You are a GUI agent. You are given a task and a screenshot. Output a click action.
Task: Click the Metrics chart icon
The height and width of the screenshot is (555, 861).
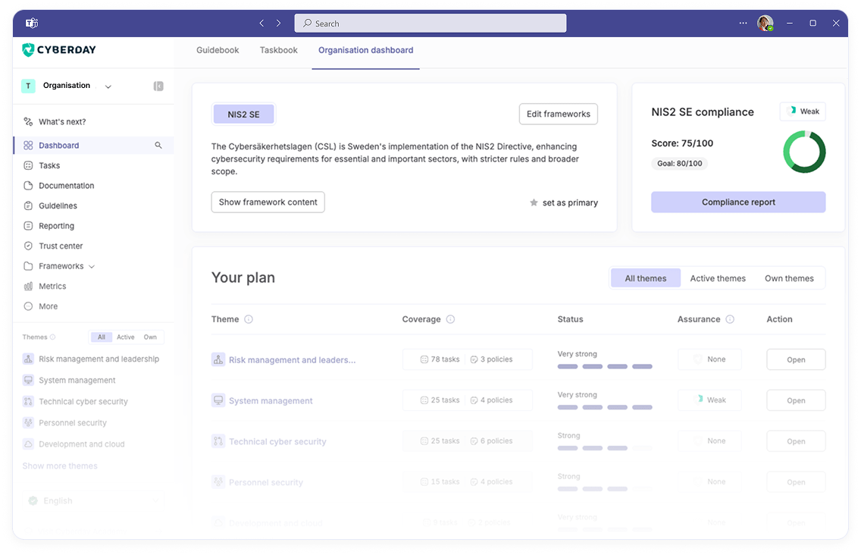point(28,287)
